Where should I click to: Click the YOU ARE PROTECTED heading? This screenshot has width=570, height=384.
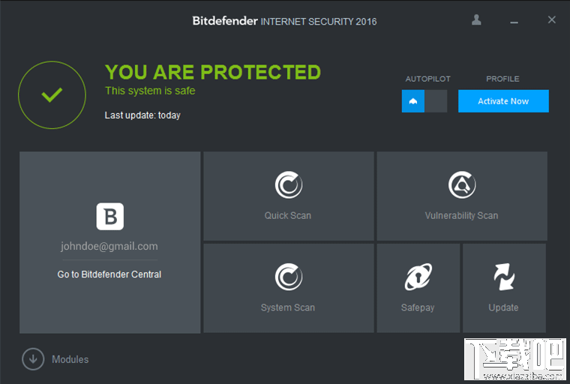tap(213, 72)
